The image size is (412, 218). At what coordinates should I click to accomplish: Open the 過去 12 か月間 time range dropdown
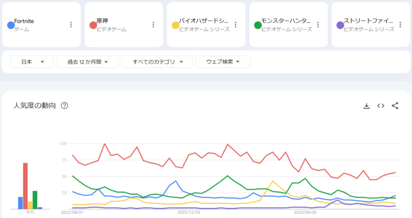point(88,62)
